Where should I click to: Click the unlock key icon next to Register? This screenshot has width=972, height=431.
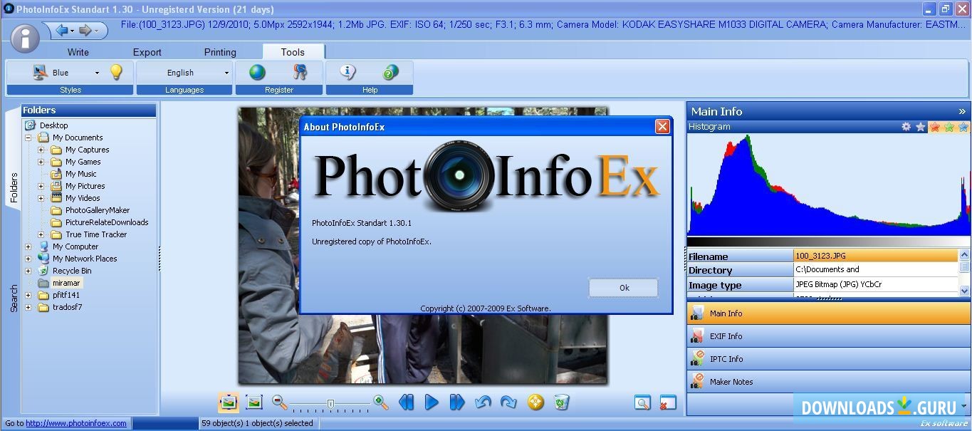(300, 71)
